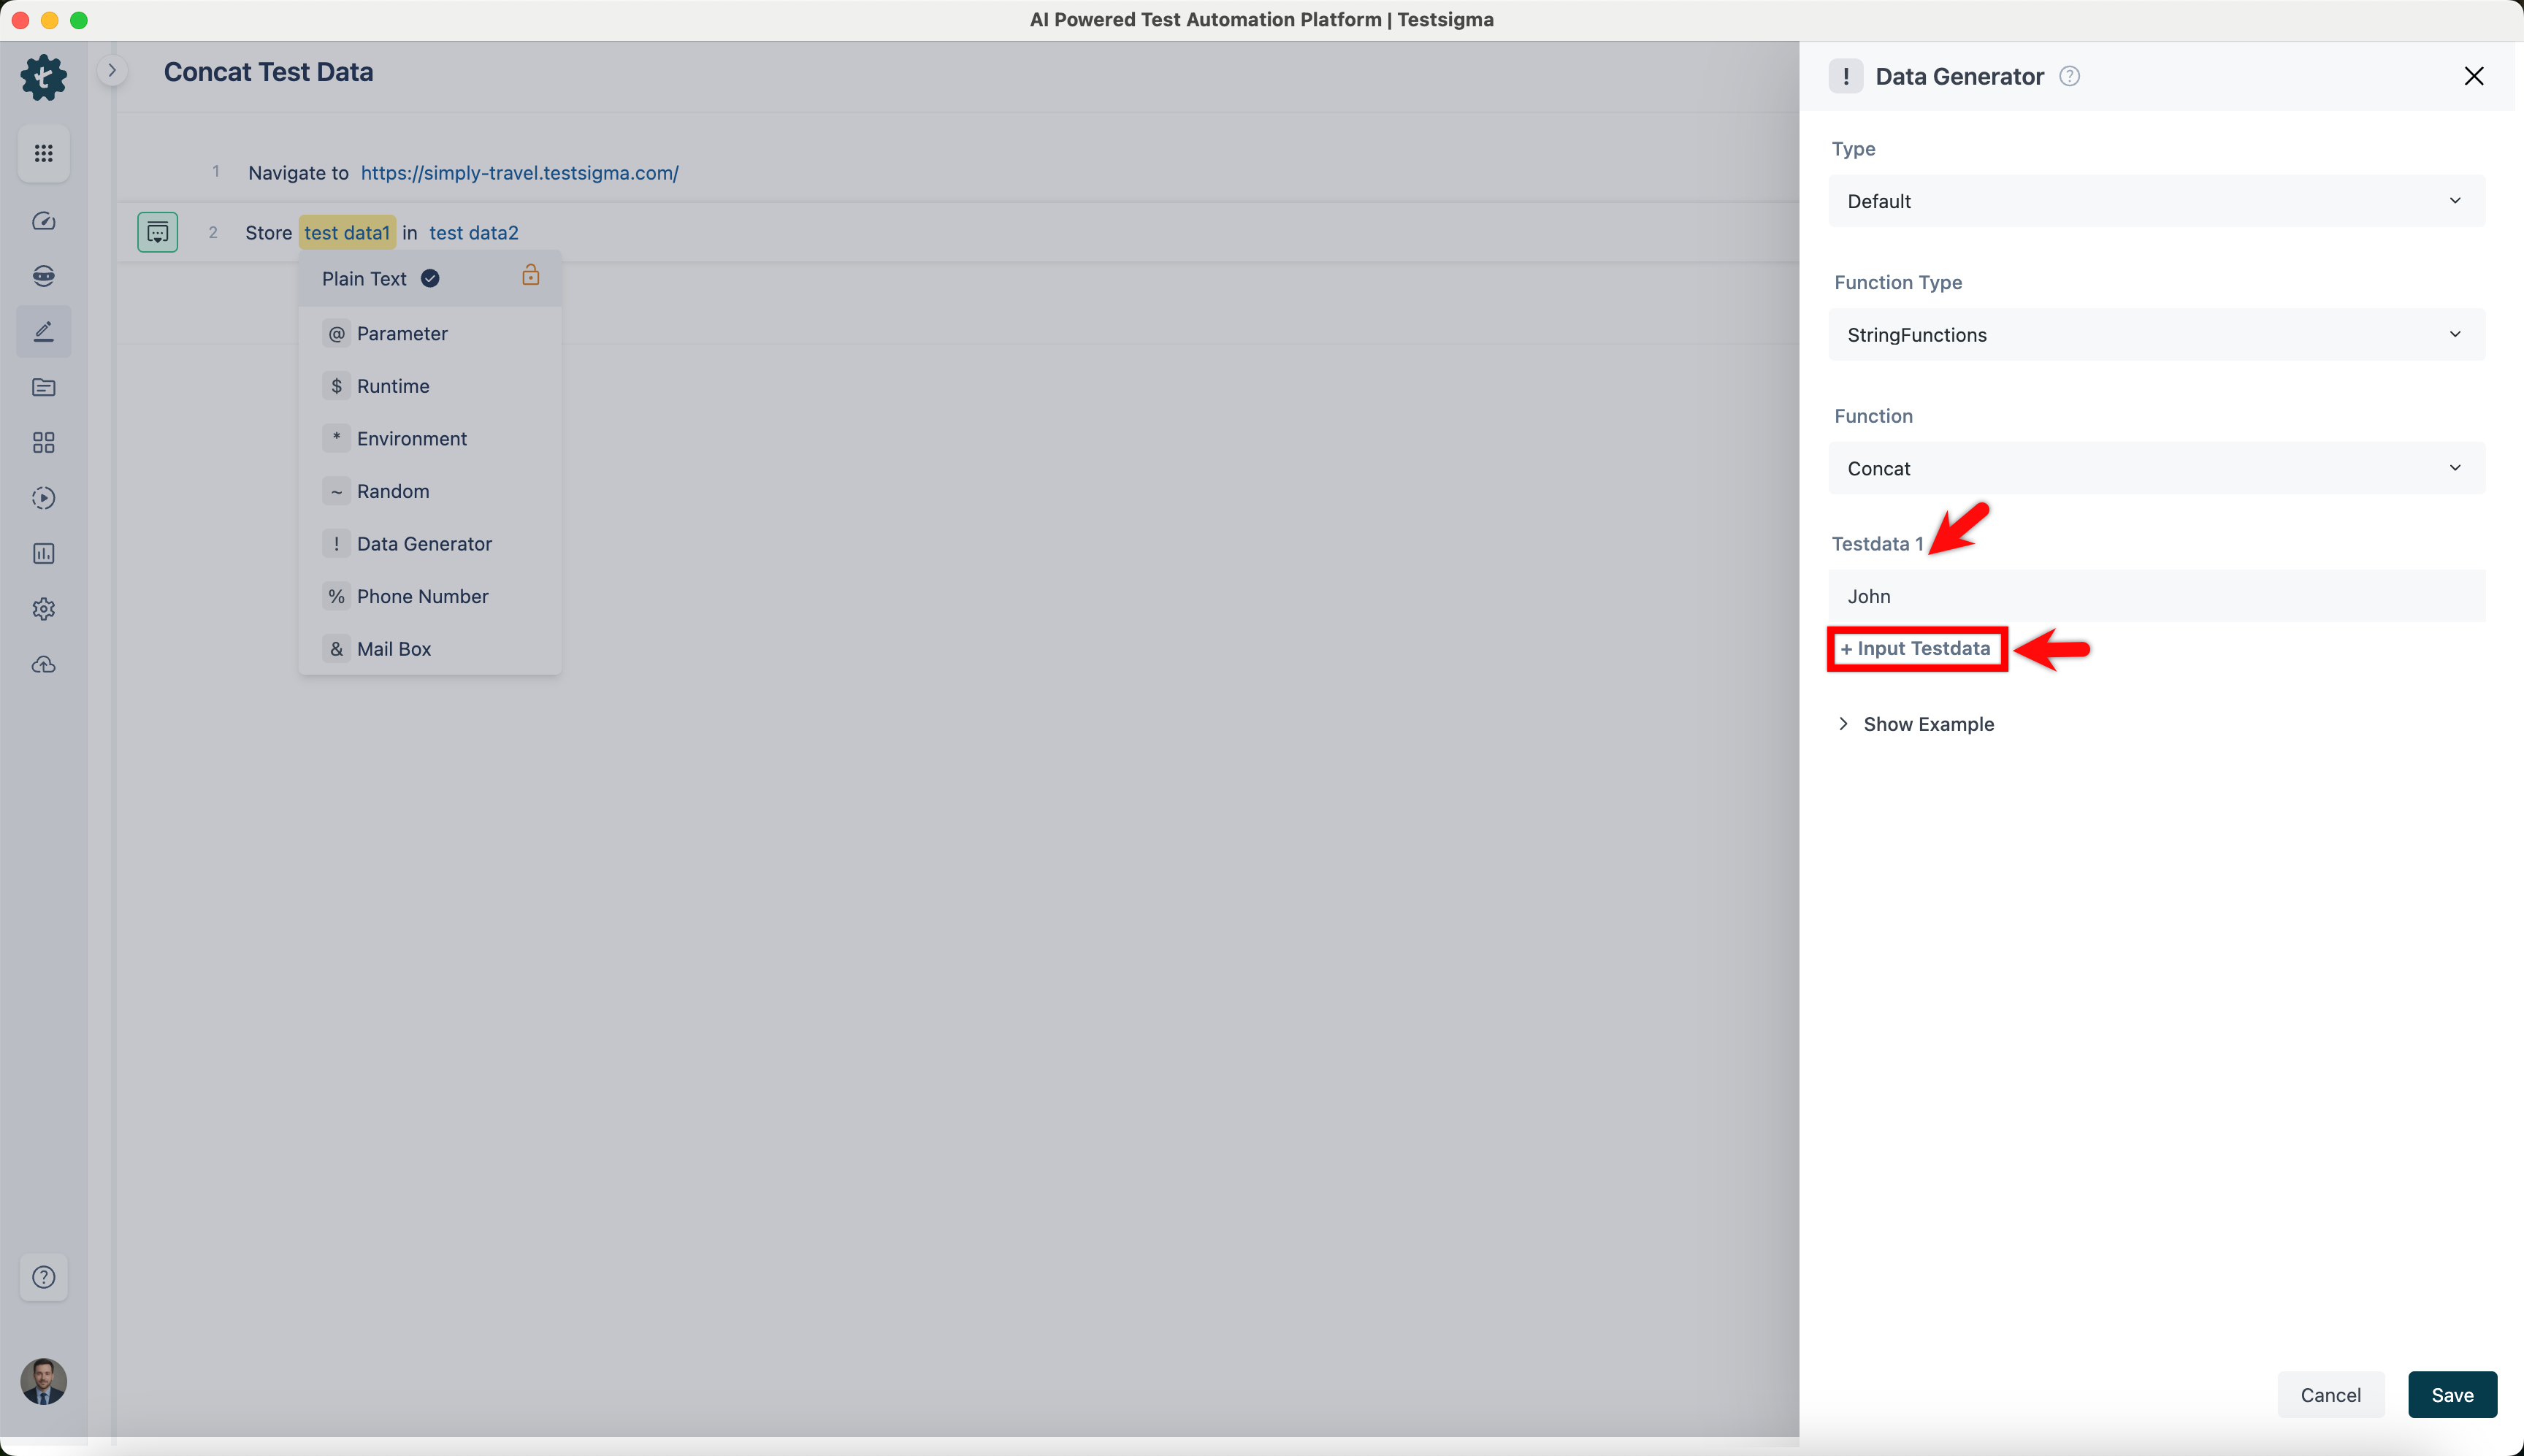Open the run results play icon
This screenshot has width=2524, height=1456.
[x=43, y=498]
